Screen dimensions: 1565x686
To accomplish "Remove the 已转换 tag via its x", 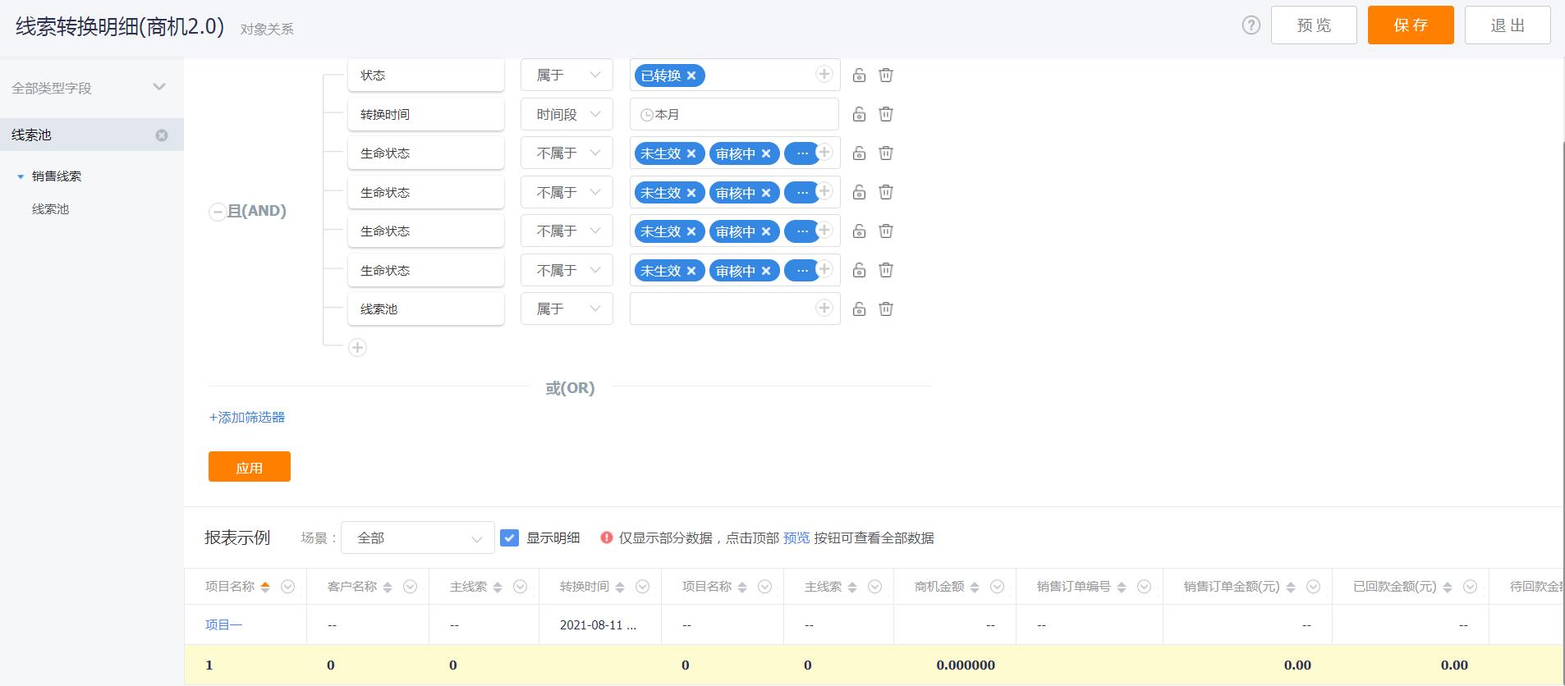I will click(x=691, y=75).
